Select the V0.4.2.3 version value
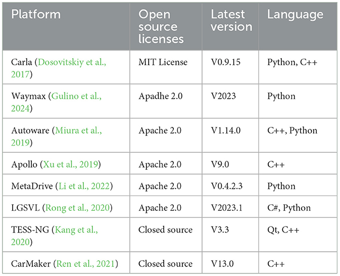This screenshot has height=276, width=340. [227, 186]
